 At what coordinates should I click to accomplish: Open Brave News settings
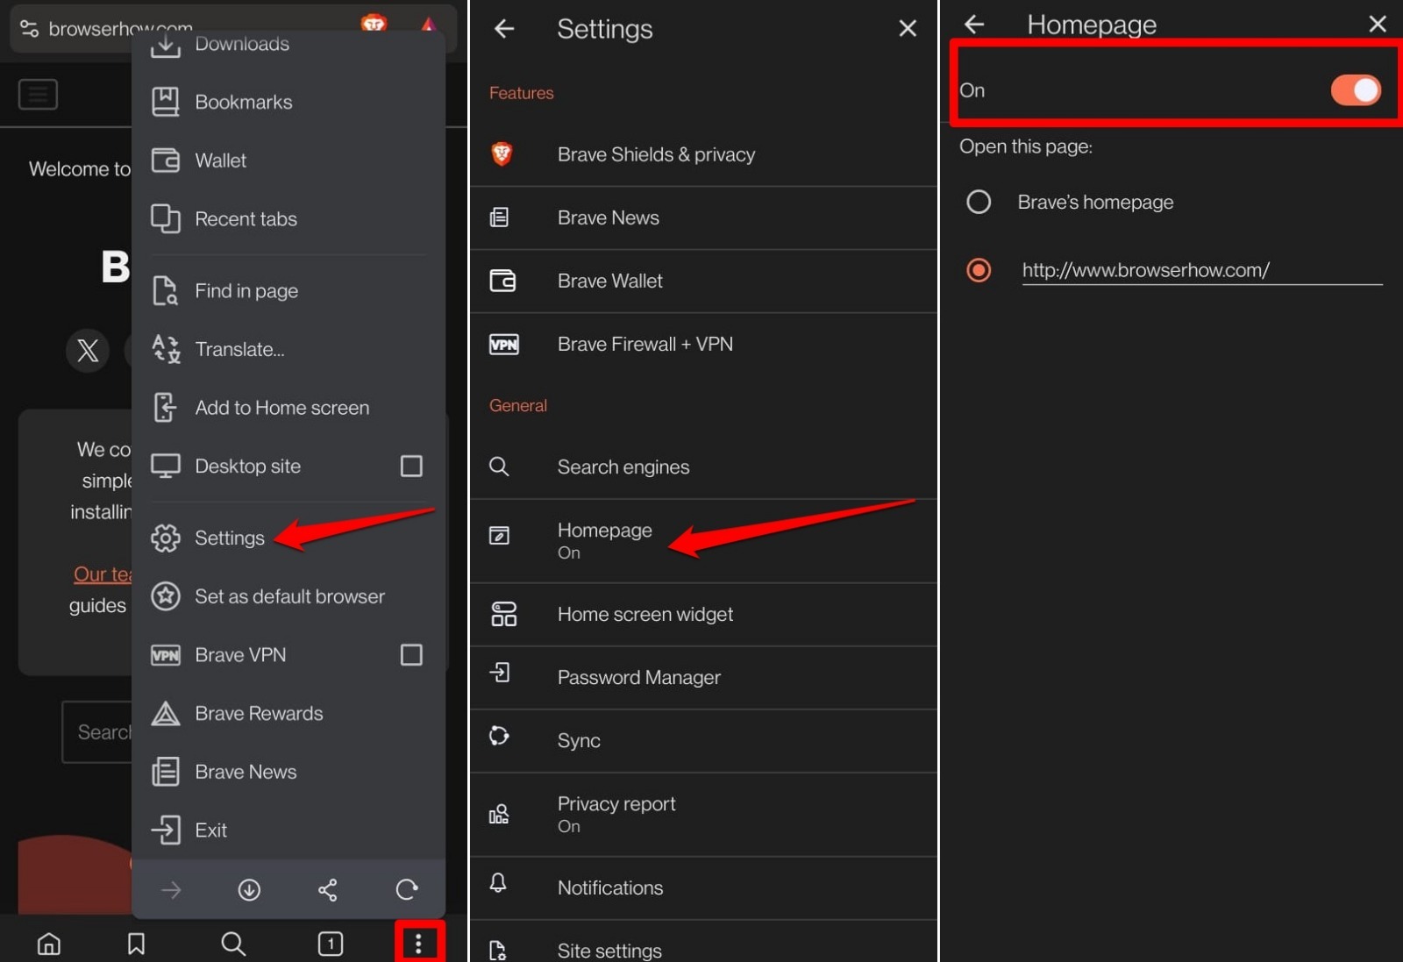[704, 217]
